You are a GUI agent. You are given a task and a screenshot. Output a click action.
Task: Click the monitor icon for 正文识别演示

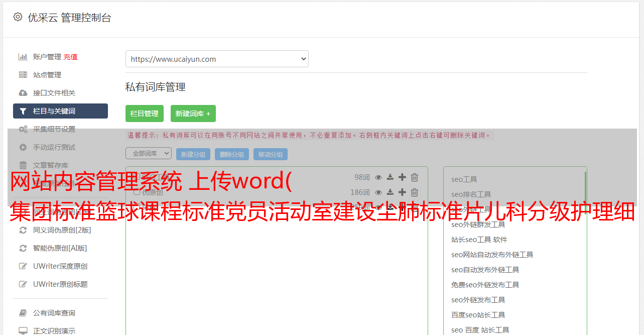tap(23, 331)
